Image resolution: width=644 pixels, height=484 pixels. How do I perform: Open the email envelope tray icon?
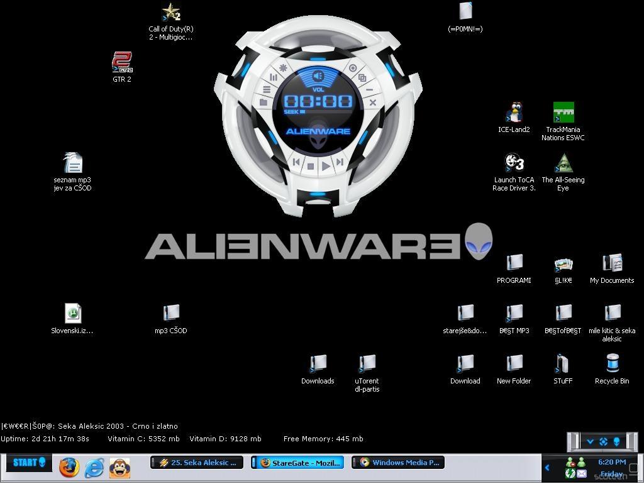582,474
